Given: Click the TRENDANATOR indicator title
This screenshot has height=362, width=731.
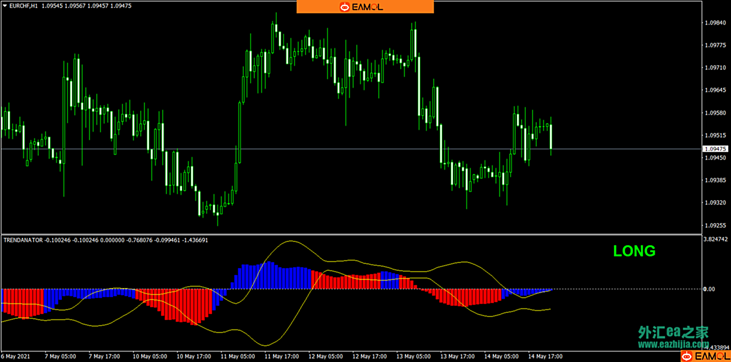Looking at the screenshot, I should click(x=23, y=240).
